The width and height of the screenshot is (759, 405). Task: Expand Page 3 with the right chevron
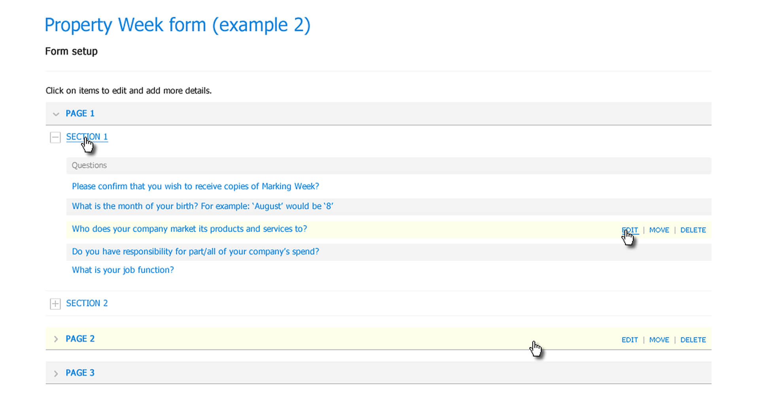pyautogui.click(x=56, y=373)
